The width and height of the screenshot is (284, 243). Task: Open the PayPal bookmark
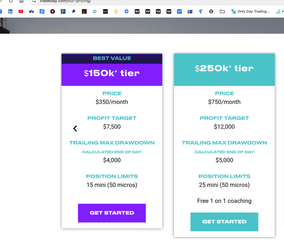(74, 12)
